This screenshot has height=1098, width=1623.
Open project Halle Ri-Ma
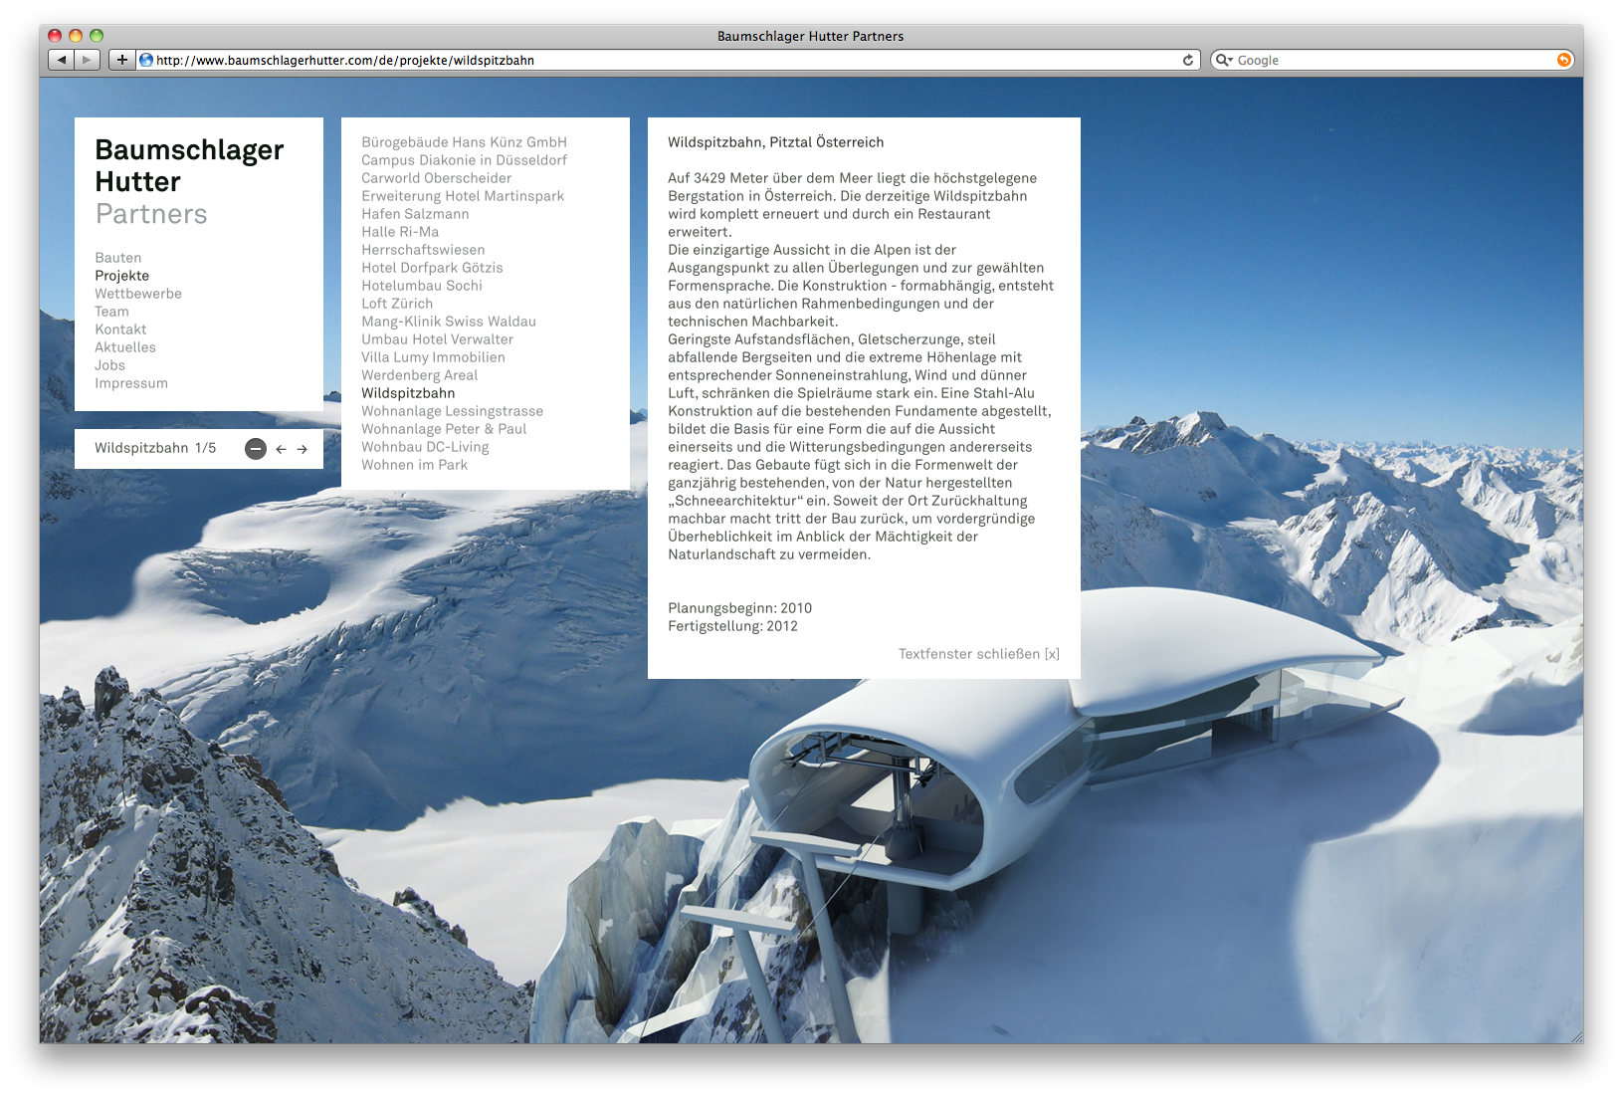click(x=400, y=232)
